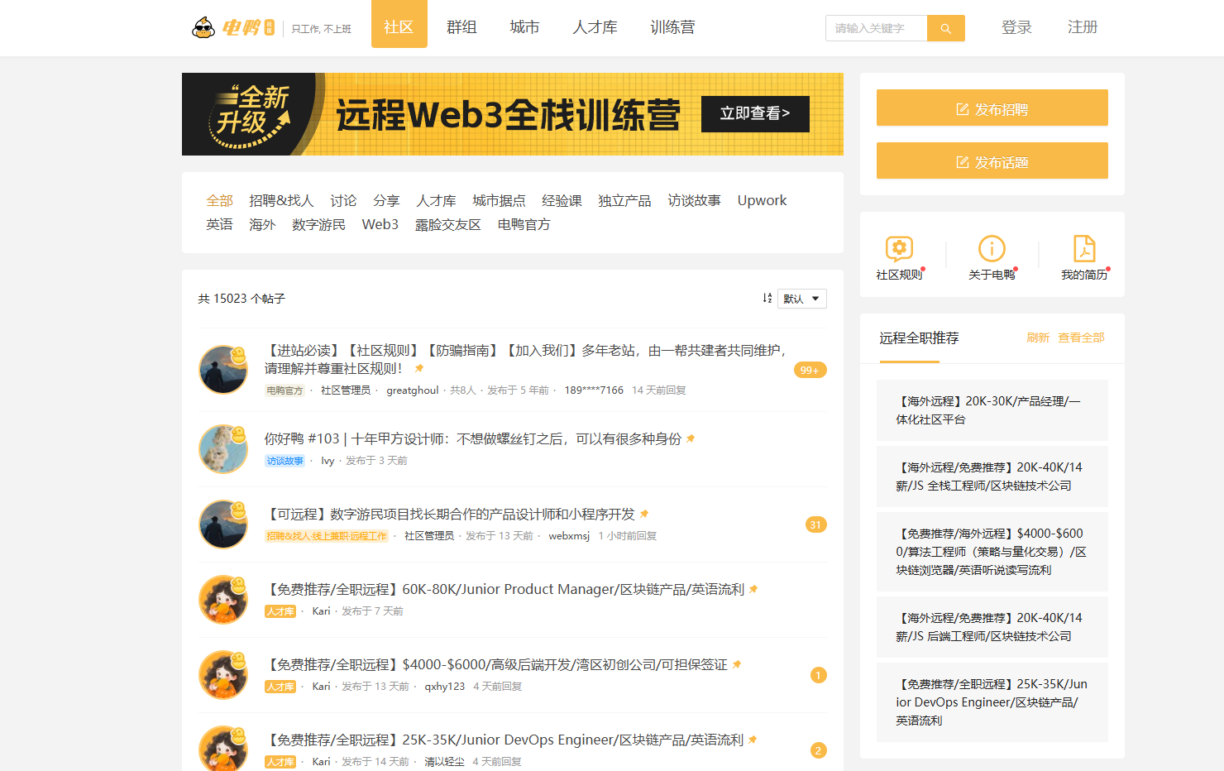
Task: Click Ivy's avatar on 你好鸭 #103 post
Action: coord(223,449)
